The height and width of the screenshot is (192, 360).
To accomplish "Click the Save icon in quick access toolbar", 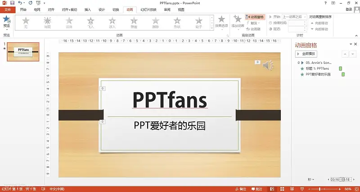I will [12, 3].
